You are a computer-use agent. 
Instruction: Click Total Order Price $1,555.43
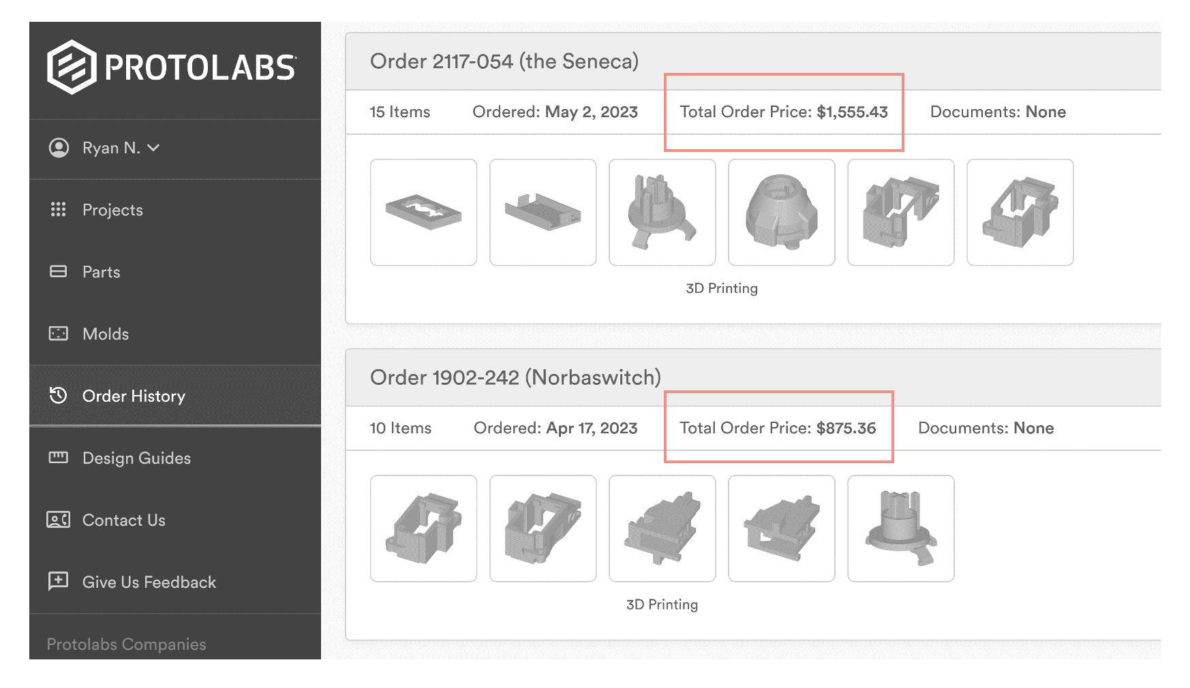[784, 112]
